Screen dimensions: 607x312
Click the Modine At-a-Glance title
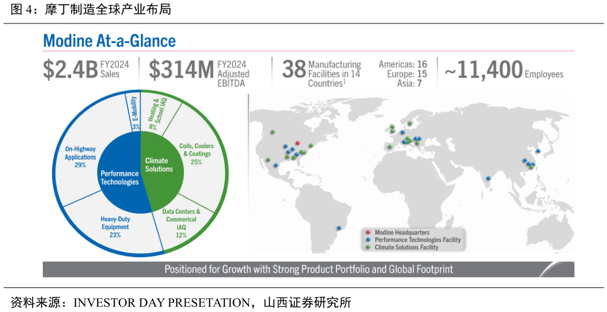[109, 41]
